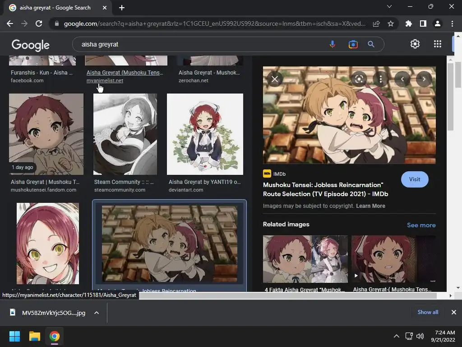
Task: Open related image Aisha Greyrat-( Mushoku Tens...
Action: (x=393, y=259)
